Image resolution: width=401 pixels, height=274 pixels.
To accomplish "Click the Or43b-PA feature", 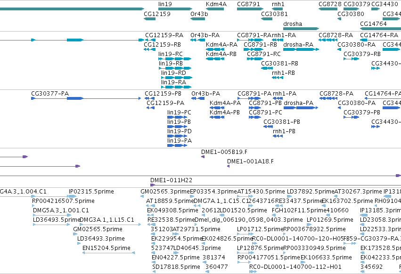I will [x=198, y=98].
